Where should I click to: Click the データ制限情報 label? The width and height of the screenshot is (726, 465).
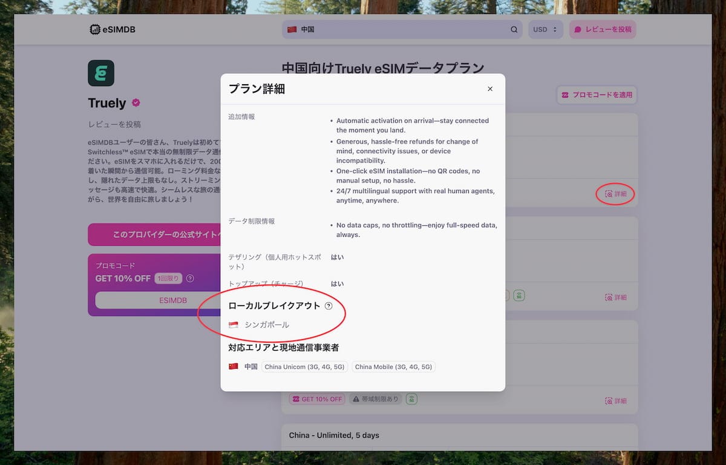point(251,222)
